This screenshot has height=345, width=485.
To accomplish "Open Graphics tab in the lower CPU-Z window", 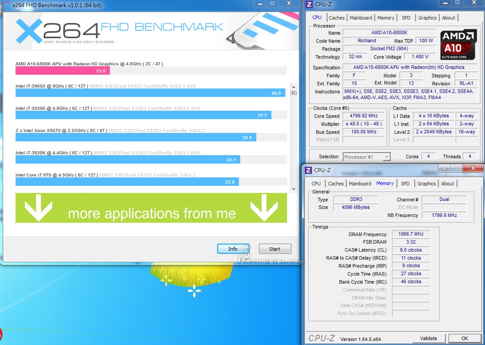I will [x=427, y=184].
